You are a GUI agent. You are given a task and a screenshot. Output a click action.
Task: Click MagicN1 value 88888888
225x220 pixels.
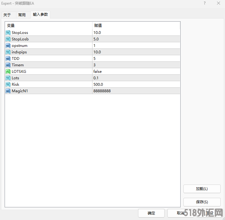coord(136,91)
